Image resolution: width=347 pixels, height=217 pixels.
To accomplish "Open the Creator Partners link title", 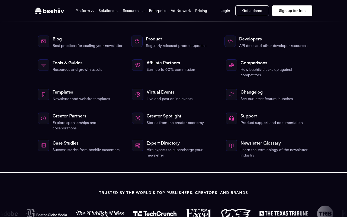I will coord(69,116).
